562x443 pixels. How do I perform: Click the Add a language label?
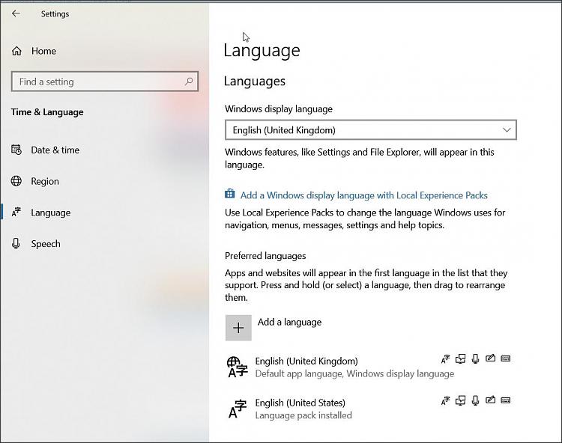289,322
